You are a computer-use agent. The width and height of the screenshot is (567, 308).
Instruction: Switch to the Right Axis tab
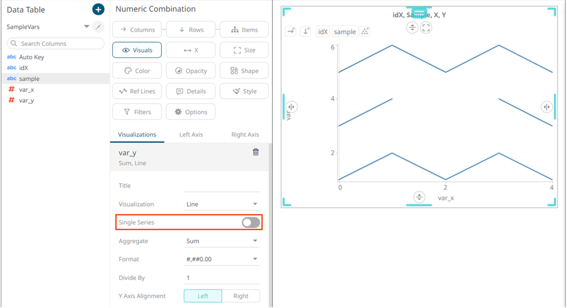[245, 135]
